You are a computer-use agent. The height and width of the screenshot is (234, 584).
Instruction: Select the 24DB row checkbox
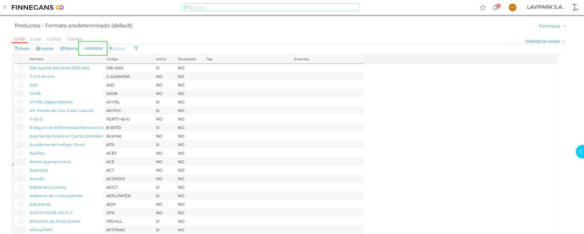click(x=21, y=93)
